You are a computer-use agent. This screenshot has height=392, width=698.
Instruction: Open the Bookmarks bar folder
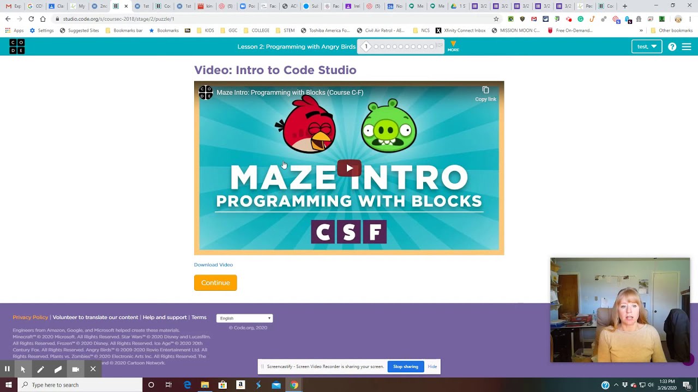click(124, 30)
